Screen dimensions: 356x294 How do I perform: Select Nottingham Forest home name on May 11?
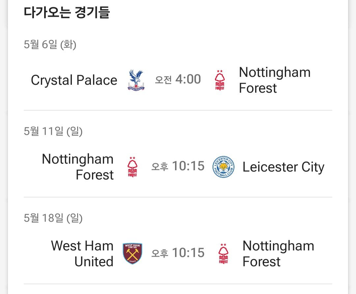pyautogui.click(x=78, y=167)
